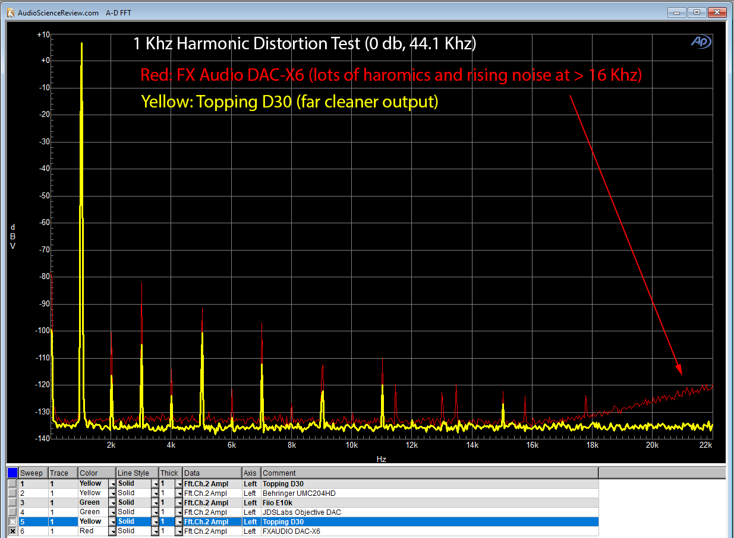Viewport: 734px width, 538px height.
Task: Uncheck sweep 6 FXAUDIO DAC-X6 trace checkbox
Action: click(12, 531)
